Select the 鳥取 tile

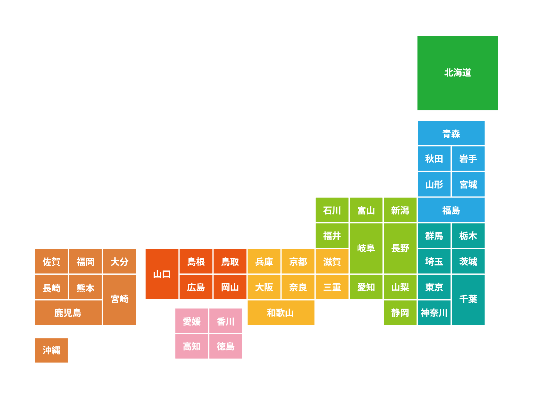[x=230, y=261]
